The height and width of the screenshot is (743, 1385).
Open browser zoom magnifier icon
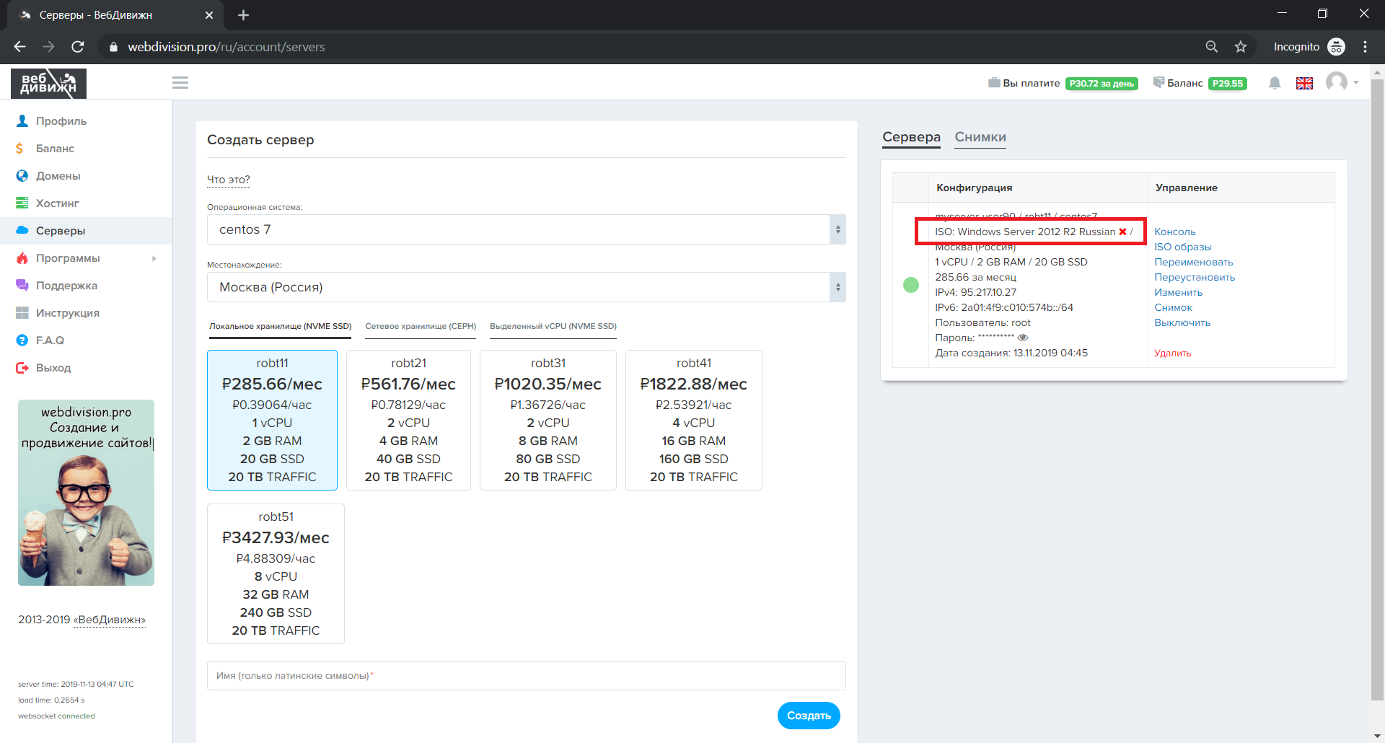click(1212, 47)
